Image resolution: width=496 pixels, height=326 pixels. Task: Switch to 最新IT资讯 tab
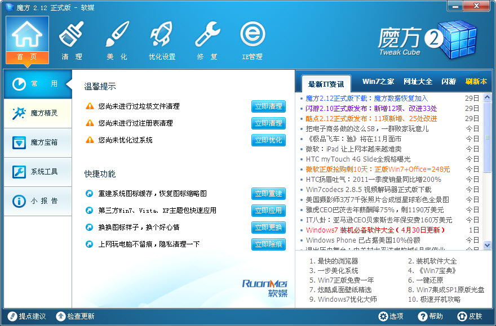point(326,84)
